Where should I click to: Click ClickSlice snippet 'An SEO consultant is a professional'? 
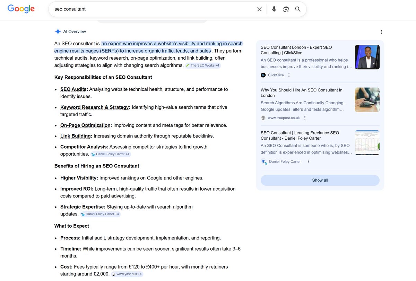pyautogui.click(x=306, y=63)
